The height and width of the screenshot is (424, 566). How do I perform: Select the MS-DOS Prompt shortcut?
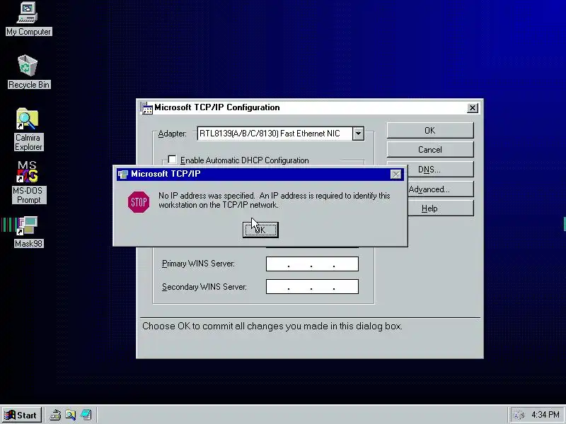coord(28,183)
